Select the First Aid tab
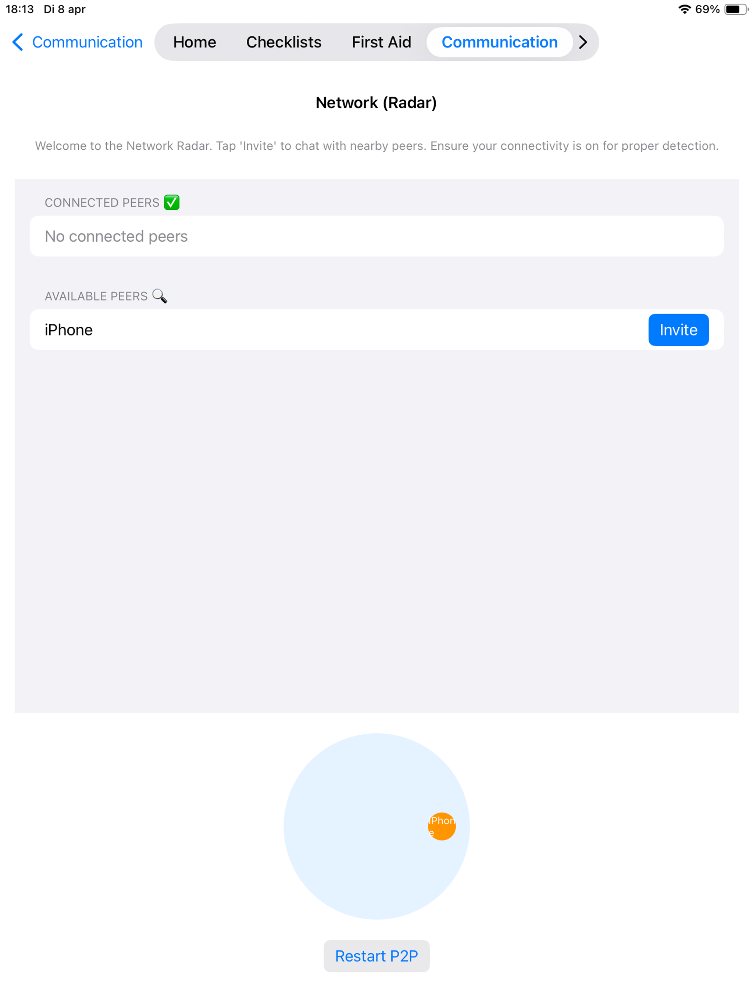 382,42
